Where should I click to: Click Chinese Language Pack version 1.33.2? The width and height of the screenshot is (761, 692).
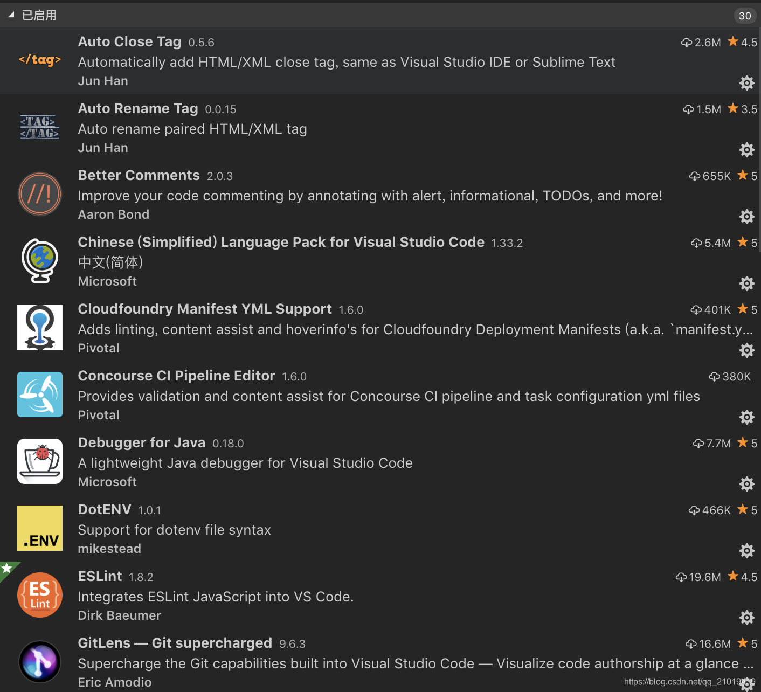507,243
